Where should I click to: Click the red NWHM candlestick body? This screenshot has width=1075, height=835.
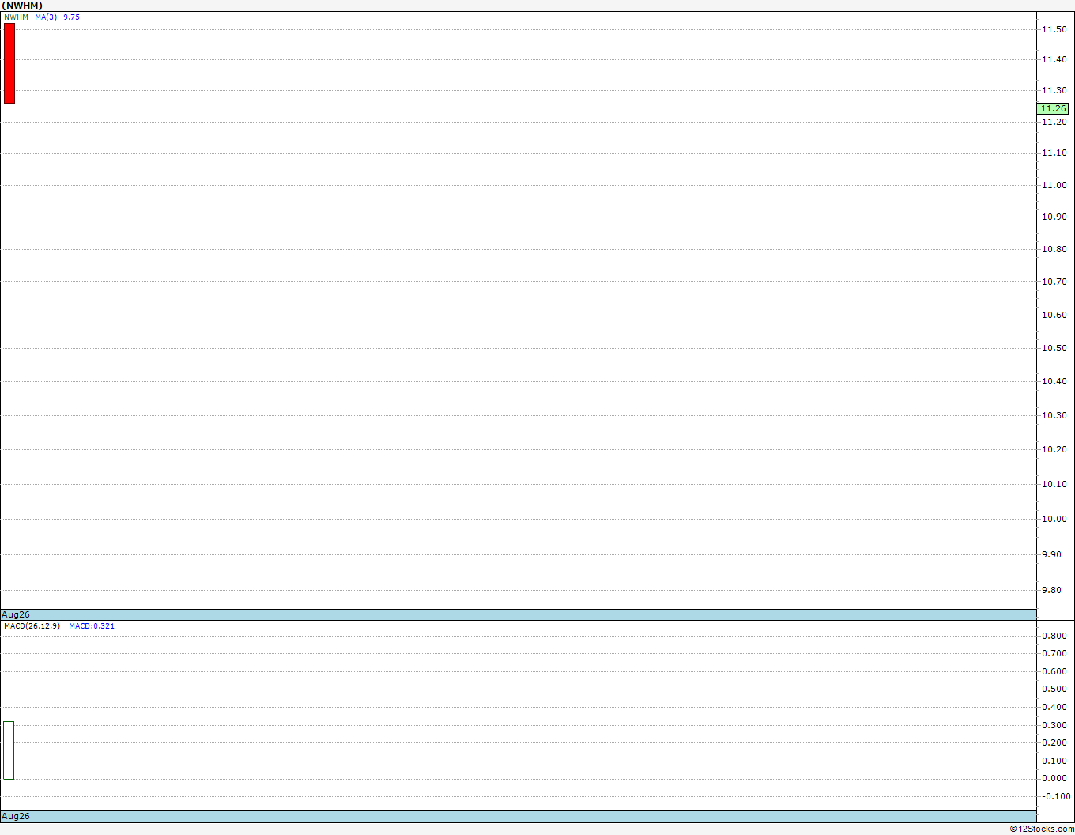tap(9, 63)
